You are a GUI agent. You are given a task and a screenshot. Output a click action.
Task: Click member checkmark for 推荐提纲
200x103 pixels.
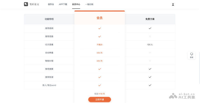pyautogui.click(x=99, y=28)
